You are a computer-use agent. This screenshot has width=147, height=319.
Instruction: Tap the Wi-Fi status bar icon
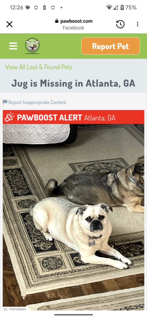[x=109, y=8]
